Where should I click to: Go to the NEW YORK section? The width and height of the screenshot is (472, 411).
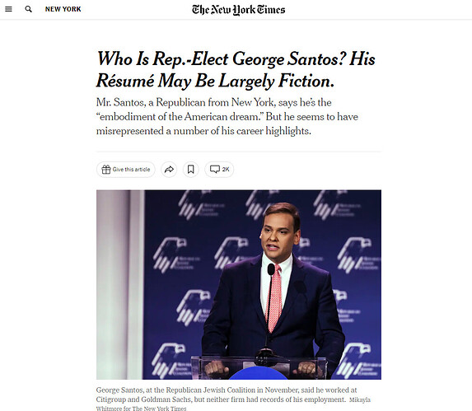click(x=63, y=9)
